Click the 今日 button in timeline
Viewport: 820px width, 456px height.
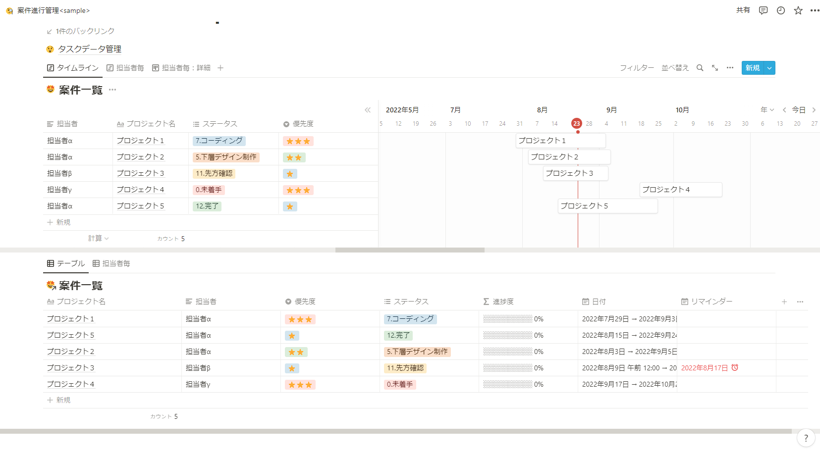[798, 110]
